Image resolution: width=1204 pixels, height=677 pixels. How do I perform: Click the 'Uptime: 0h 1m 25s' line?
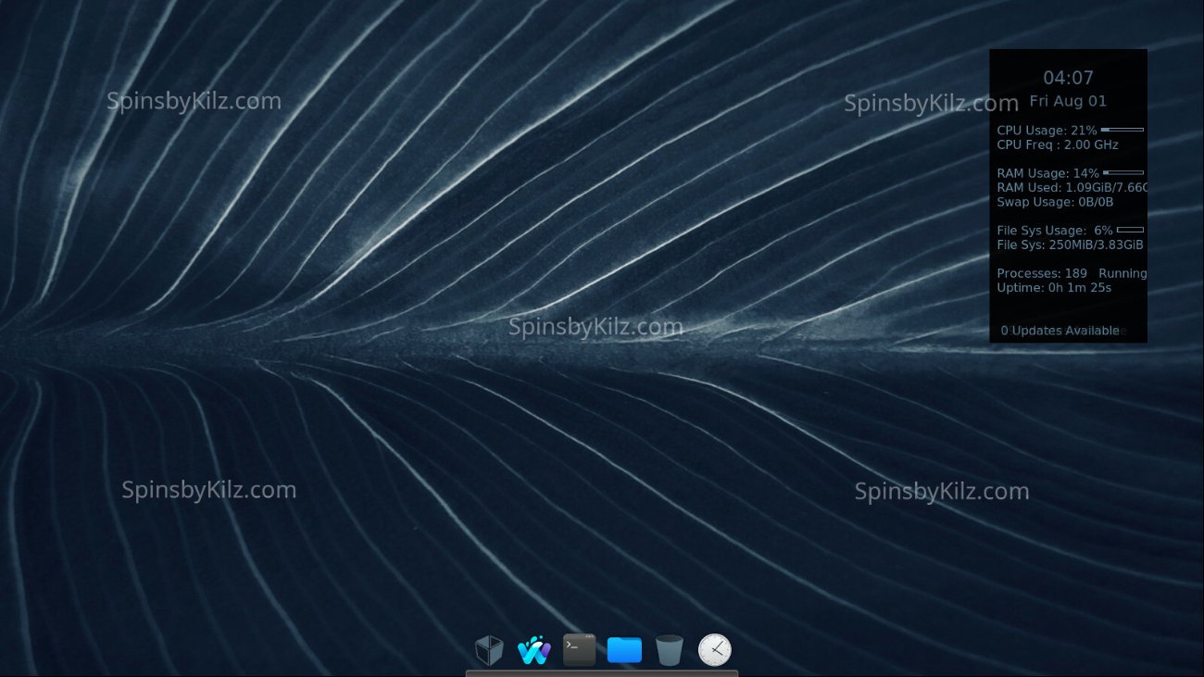(1054, 288)
